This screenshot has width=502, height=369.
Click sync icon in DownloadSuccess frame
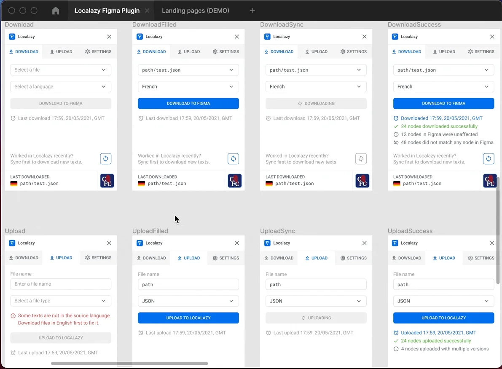click(489, 159)
